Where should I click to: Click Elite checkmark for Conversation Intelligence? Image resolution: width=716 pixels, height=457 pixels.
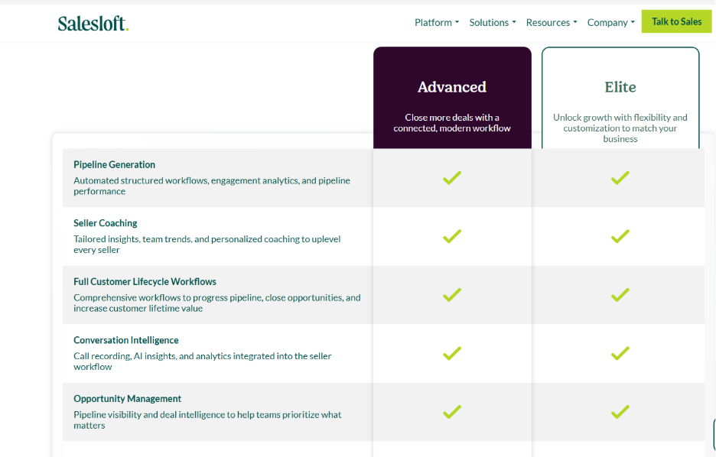(x=620, y=353)
